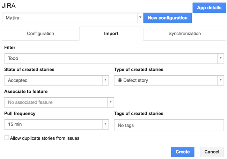Screen dimensions: 227x159
Task: Click the arrow of the My jira selector
Action: click(140, 18)
